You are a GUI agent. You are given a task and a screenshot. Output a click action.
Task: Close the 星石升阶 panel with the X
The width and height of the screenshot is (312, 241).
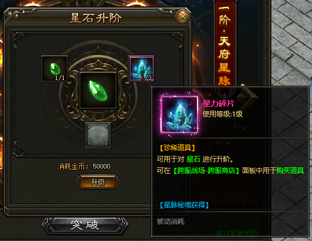click(x=182, y=17)
